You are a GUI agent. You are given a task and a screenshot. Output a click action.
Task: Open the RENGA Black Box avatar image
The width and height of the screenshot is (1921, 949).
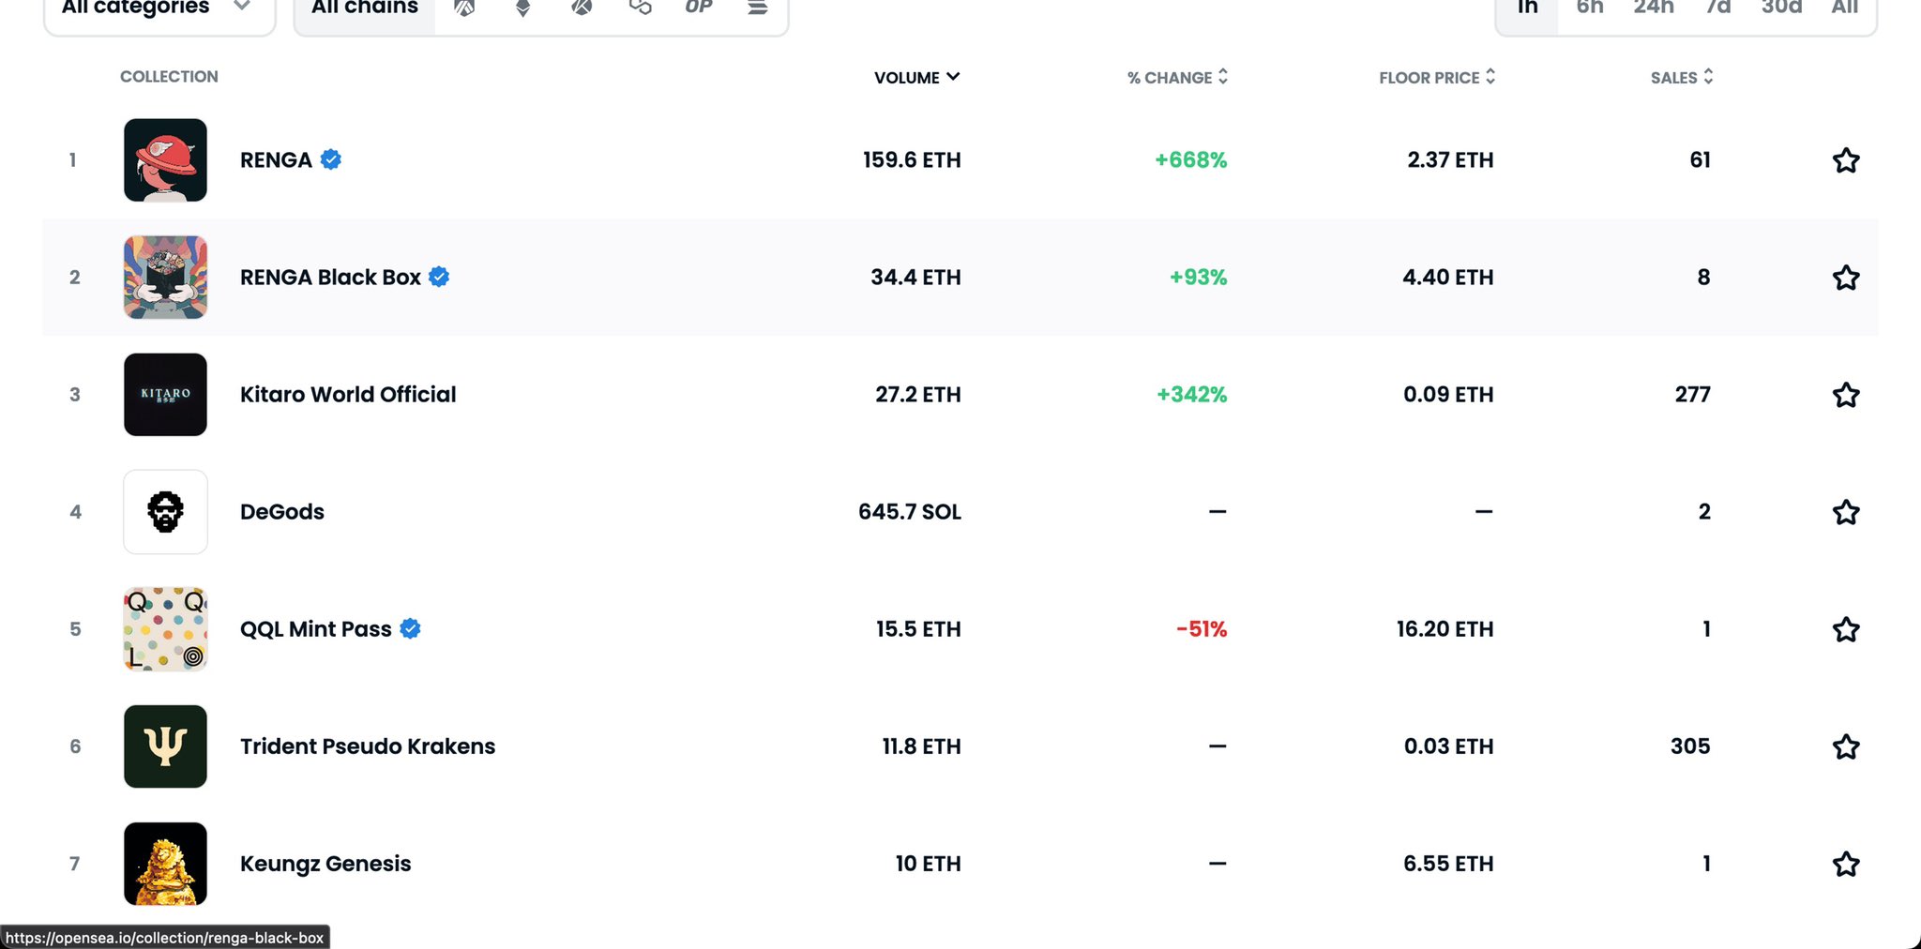click(165, 277)
